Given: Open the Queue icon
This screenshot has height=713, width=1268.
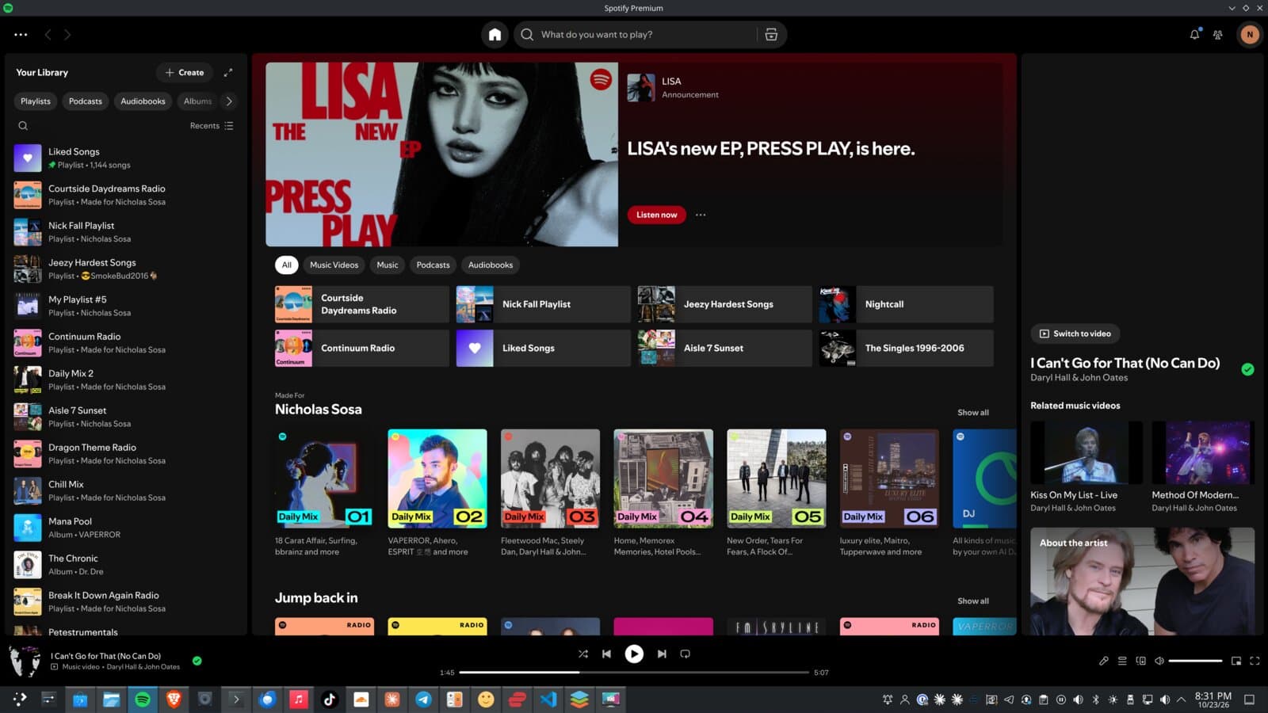Looking at the screenshot, I should tap(1122, 660).
